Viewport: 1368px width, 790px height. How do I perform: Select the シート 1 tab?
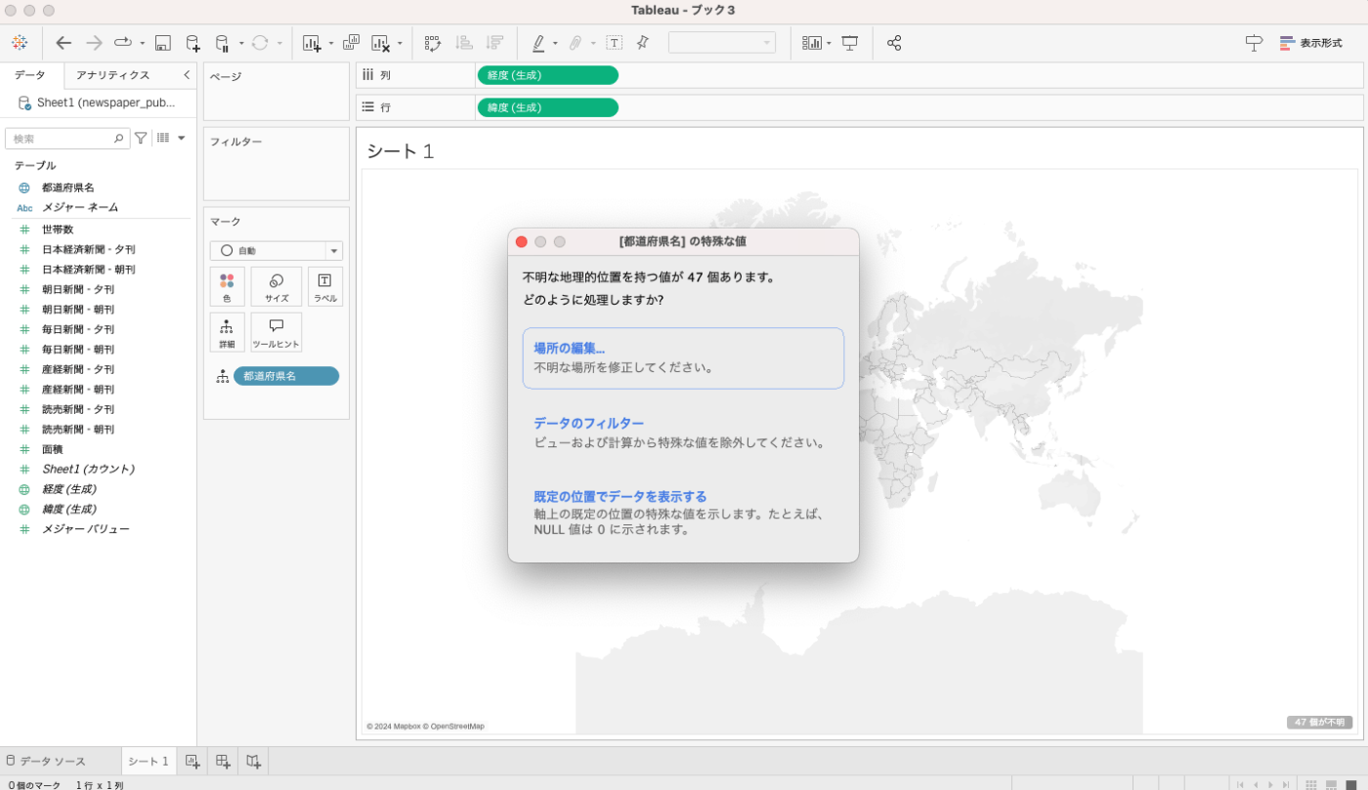click(x=149, y=762)
